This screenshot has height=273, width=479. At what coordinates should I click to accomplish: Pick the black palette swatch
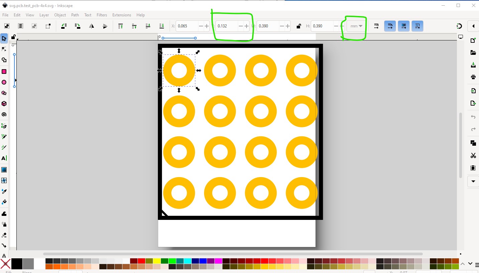tap(17, 264)
